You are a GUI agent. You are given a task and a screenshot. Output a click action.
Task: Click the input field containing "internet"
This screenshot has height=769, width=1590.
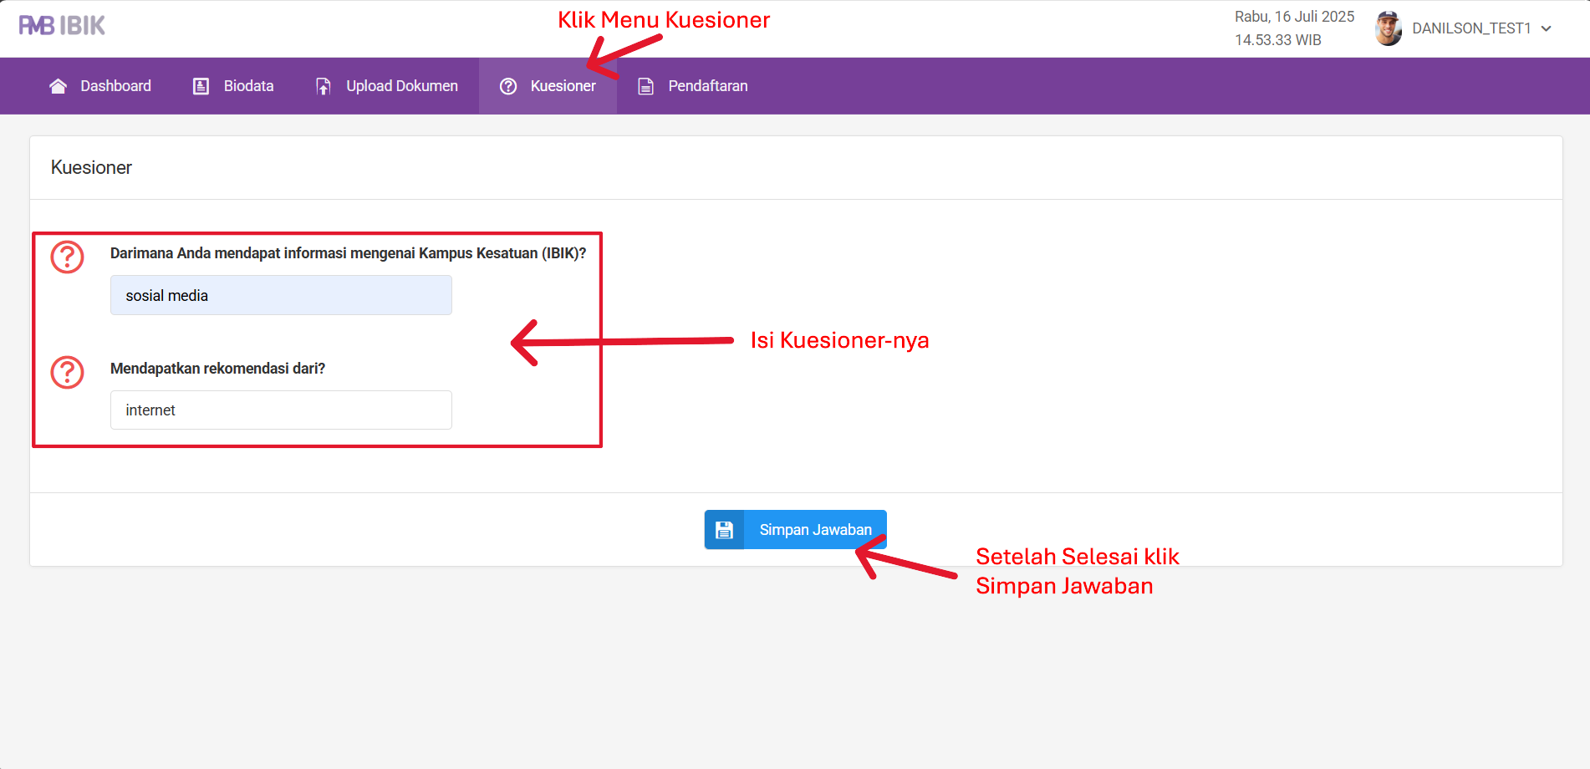click(281, 410)
